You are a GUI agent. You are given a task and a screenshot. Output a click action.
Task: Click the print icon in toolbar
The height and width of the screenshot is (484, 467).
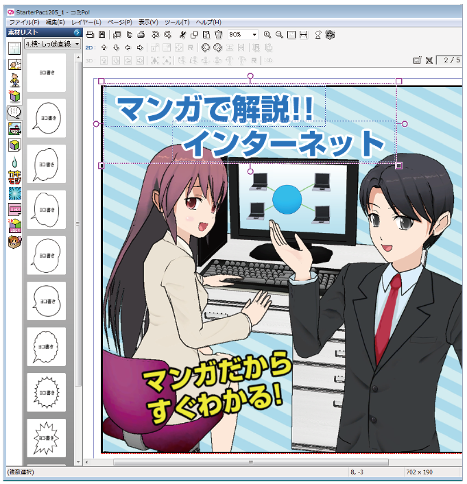point(140,34)
